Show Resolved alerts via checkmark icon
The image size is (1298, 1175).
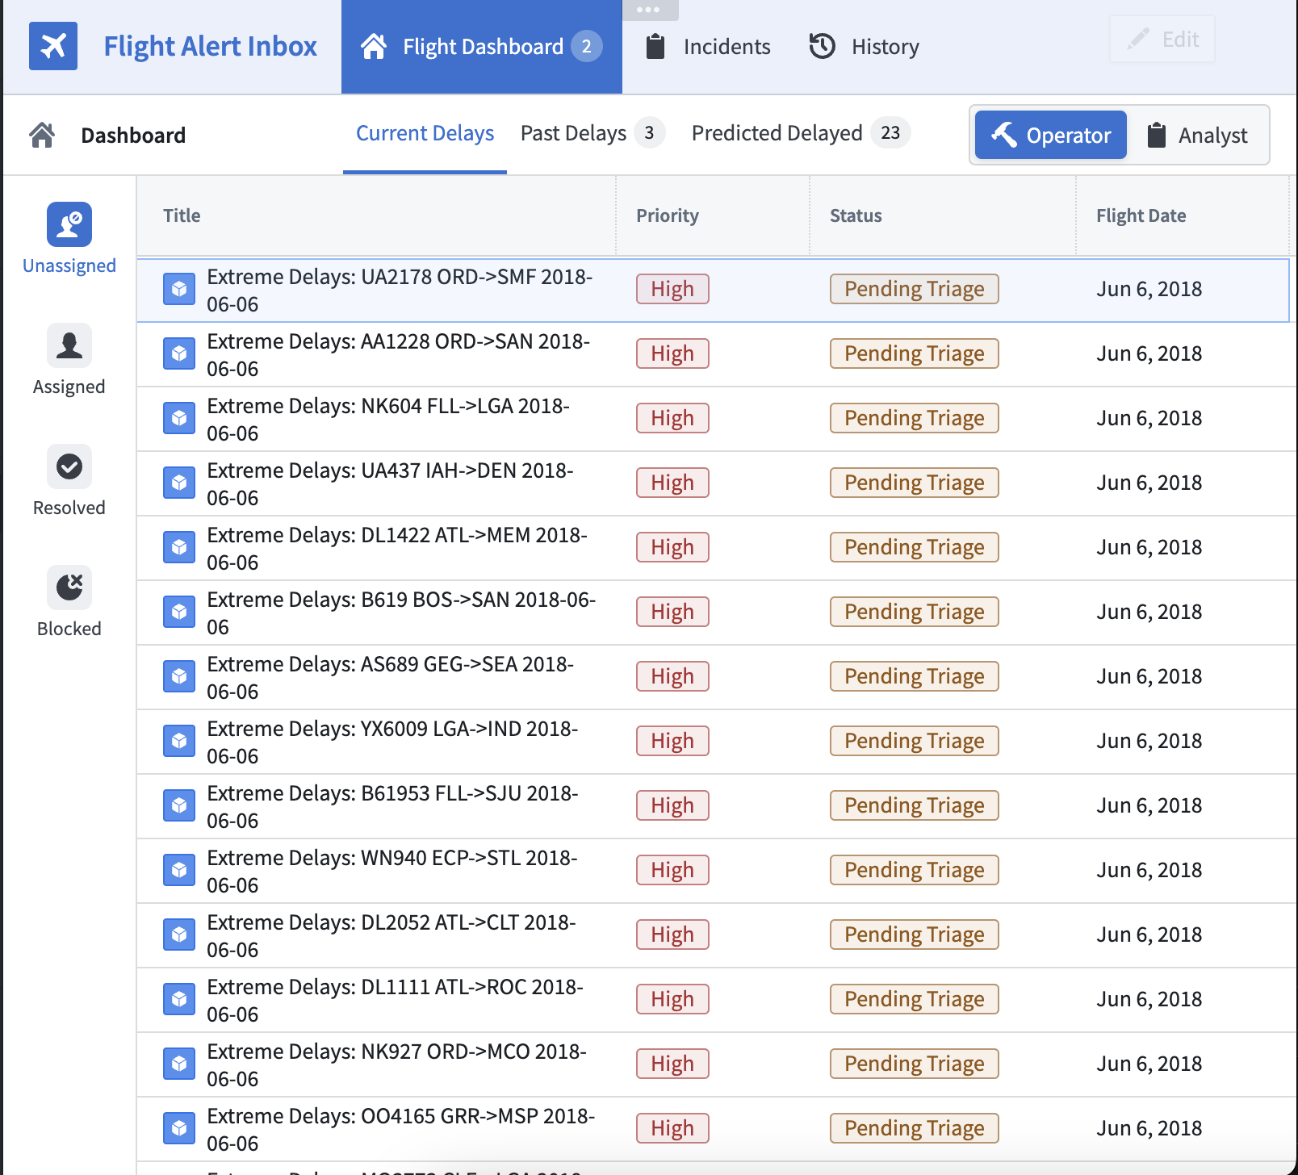[x=69, y=466]
